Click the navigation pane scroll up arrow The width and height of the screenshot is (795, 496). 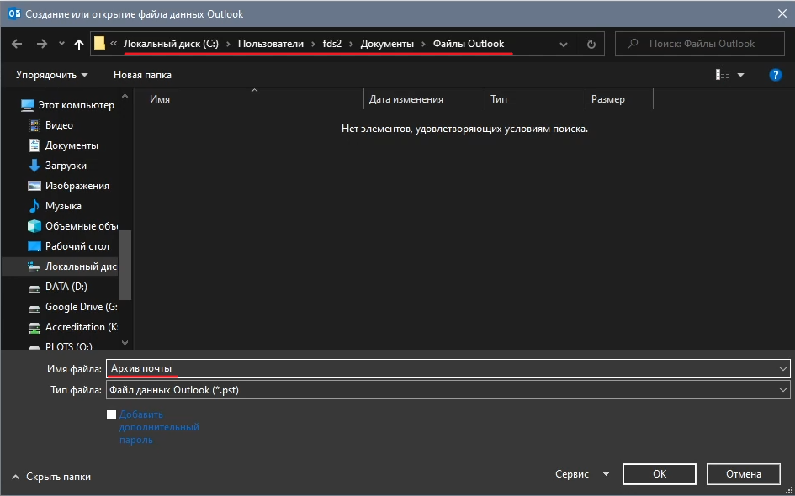coord(125,97)
